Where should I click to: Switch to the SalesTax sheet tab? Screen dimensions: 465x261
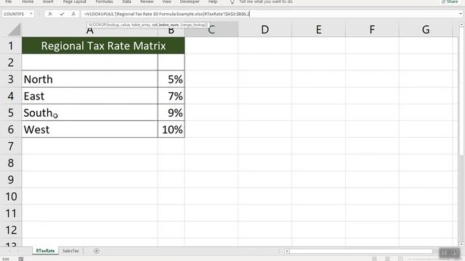click(70, 251)
